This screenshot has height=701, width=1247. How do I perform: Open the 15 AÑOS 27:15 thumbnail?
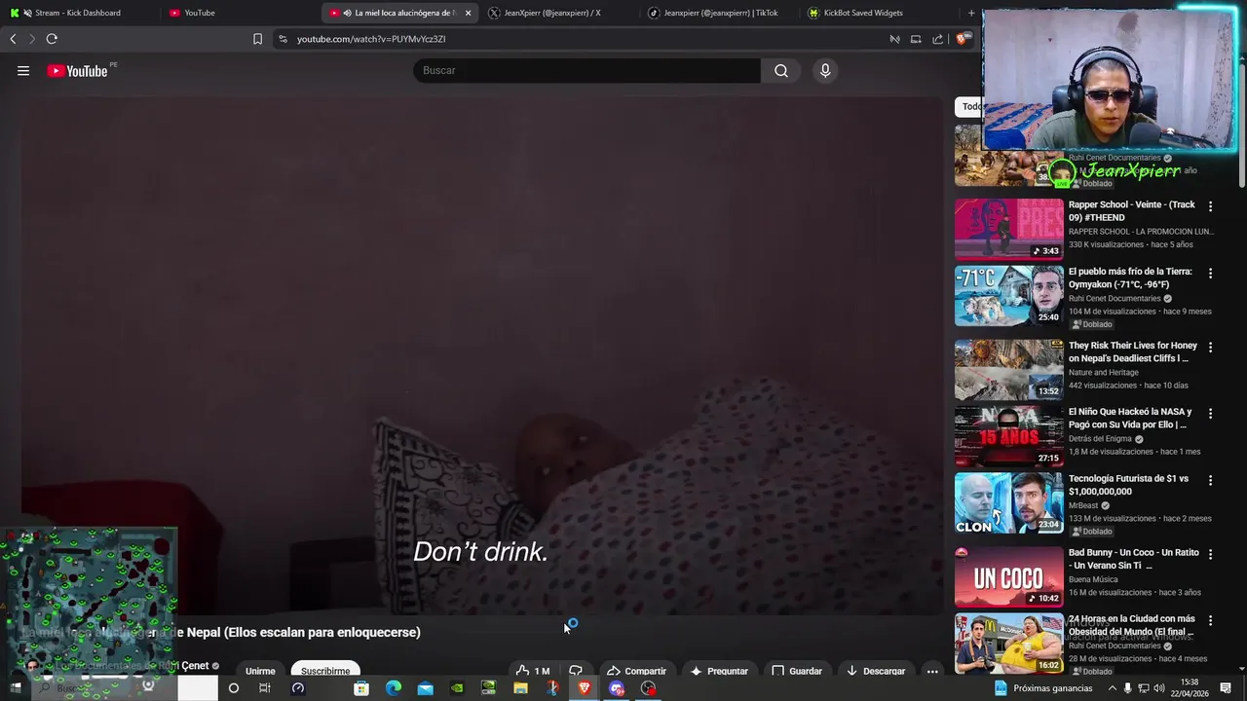pos(1008,435)
